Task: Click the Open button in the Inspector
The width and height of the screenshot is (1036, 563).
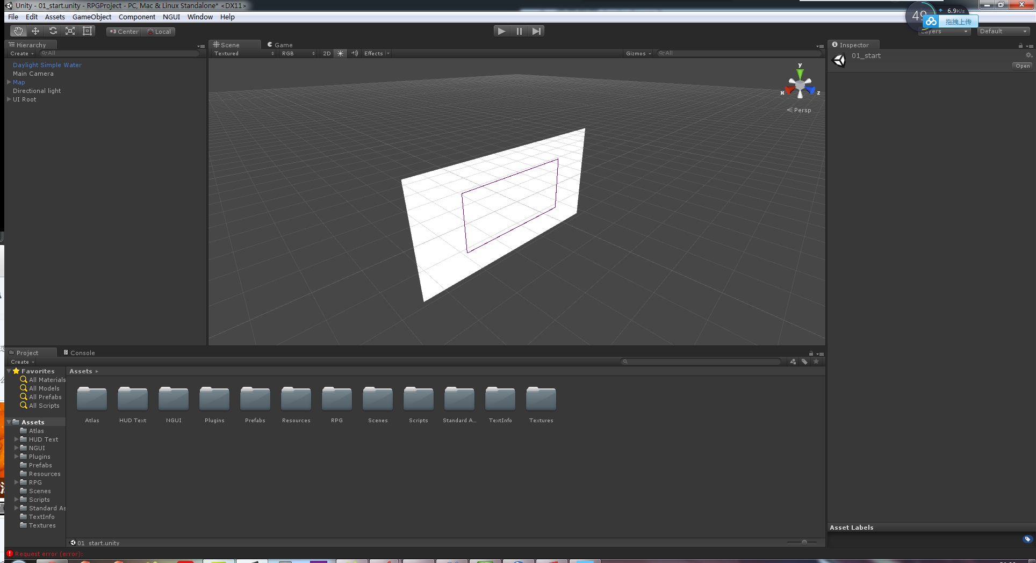Action: tap(1022, 66)
